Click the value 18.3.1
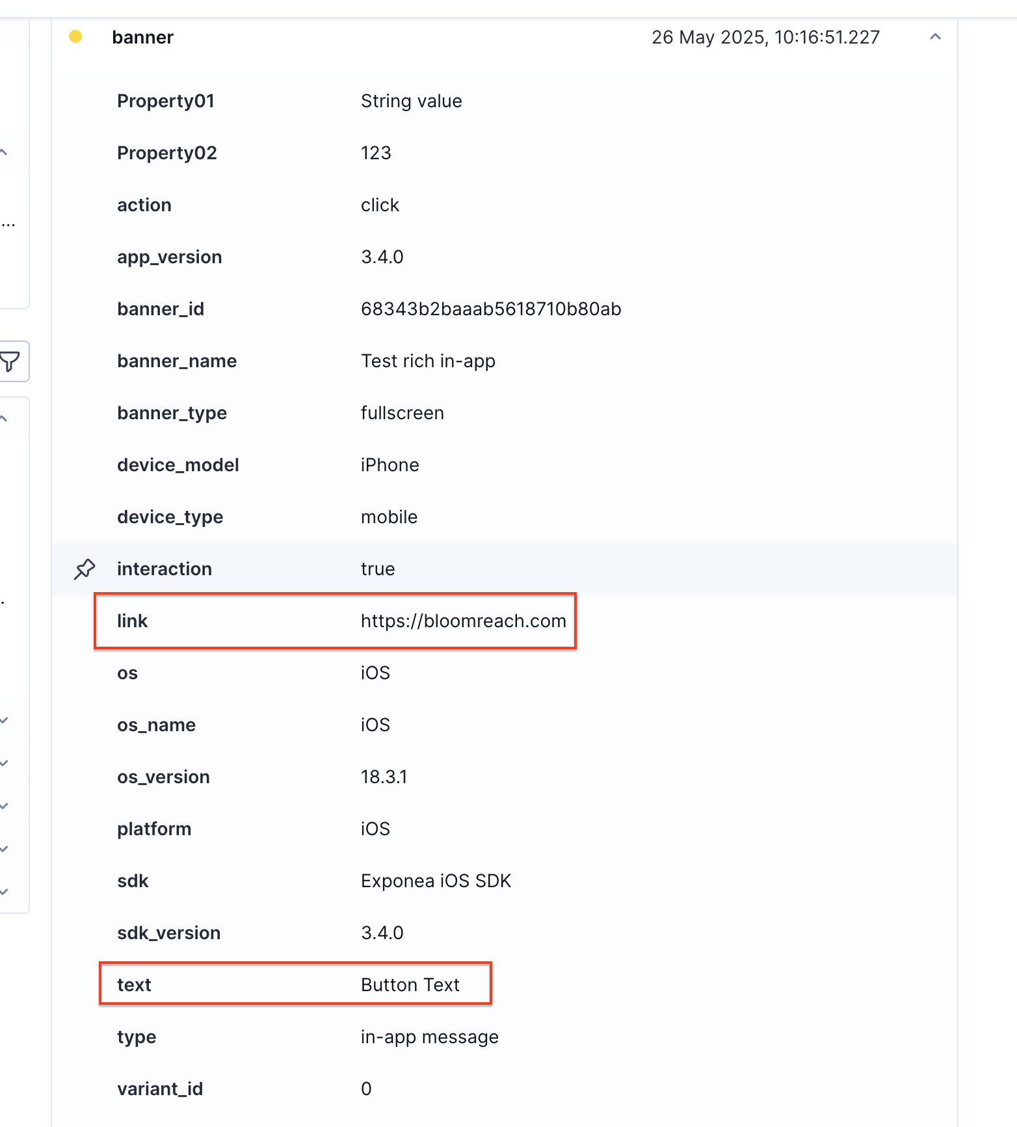Image resolution: width=1017 pixels, height=1127 pixels. point(384,777)
